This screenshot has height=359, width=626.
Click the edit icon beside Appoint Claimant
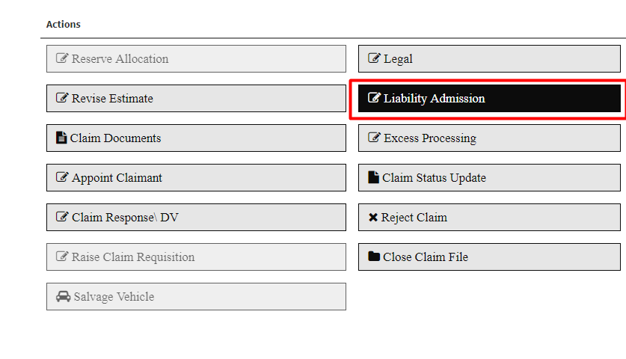pos(63,178)
